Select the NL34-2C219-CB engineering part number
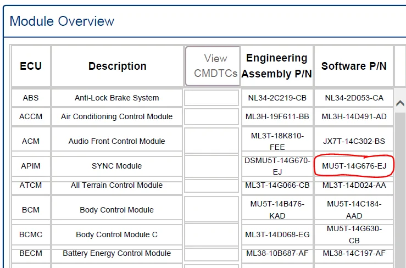Image resolution: width=406 pixels, height=268 pixels. click(277, 98)
